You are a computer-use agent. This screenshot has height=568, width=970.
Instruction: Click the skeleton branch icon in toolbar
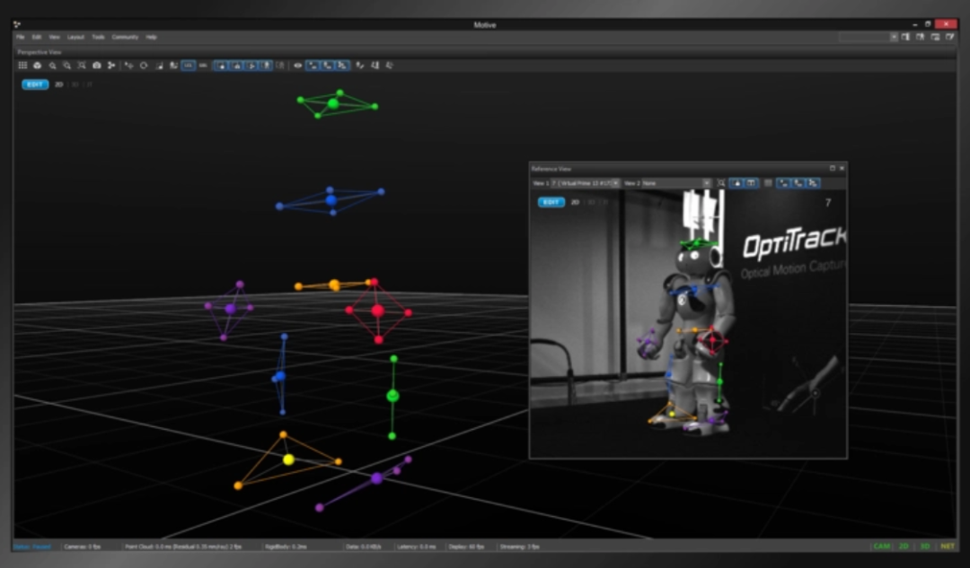pos(111,66)
